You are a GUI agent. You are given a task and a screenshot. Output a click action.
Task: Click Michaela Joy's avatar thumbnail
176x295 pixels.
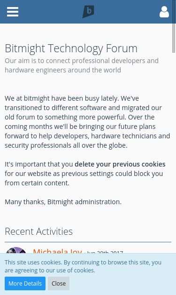[16, 250]
